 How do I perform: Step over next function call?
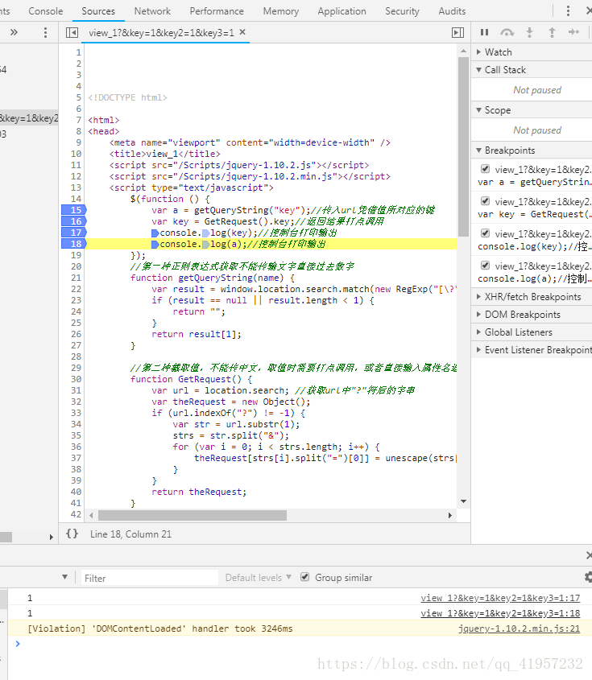tap(507, 32)
